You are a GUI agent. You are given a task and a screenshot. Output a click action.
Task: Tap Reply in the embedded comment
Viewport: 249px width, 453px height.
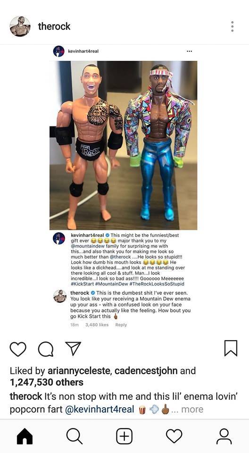click(121, 325)
